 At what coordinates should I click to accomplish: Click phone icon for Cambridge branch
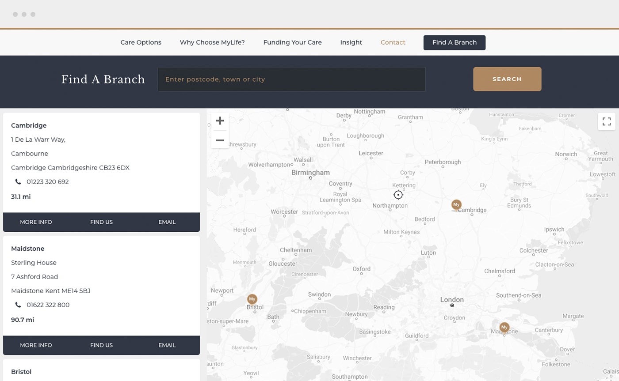coord(18,182)
